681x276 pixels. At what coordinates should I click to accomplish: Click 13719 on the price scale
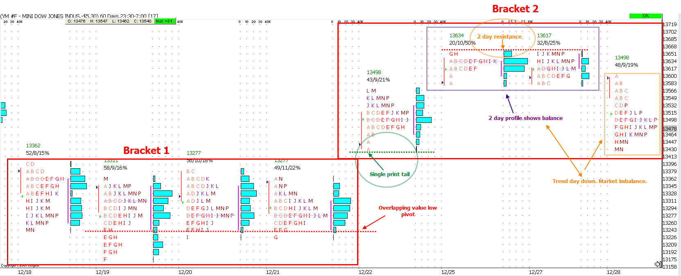(670, 25)
